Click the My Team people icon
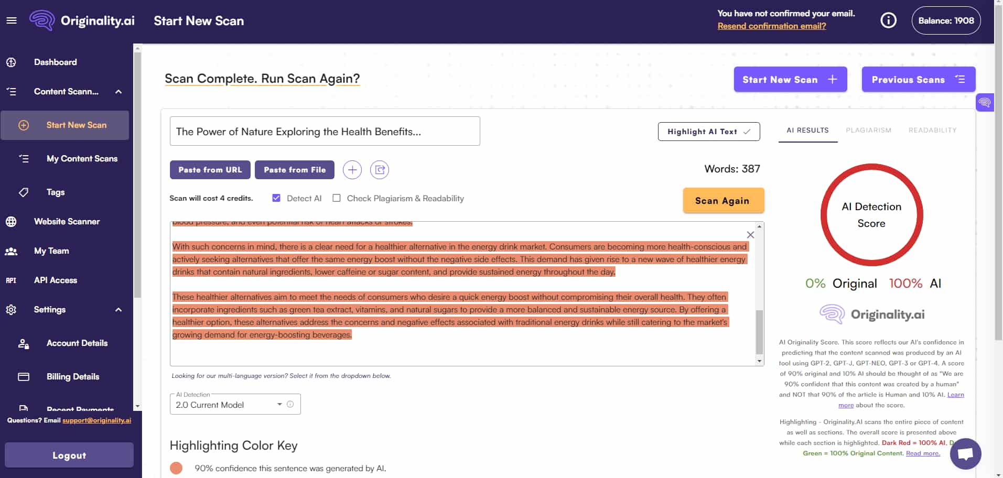 pyautogui.click(x=11, y=251)
